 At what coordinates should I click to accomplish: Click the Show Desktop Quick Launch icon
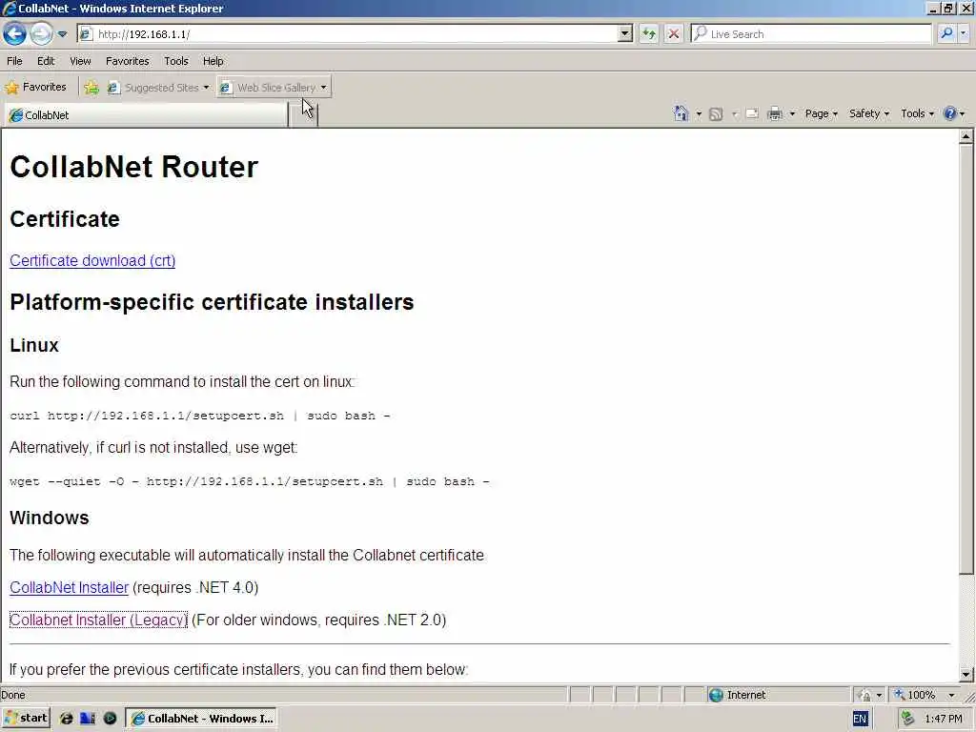[88, 719]
